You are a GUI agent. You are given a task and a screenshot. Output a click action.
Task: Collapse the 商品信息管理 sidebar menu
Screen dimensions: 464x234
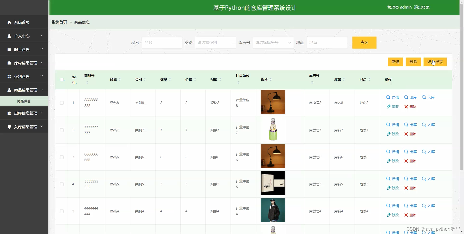click(24, 90)
